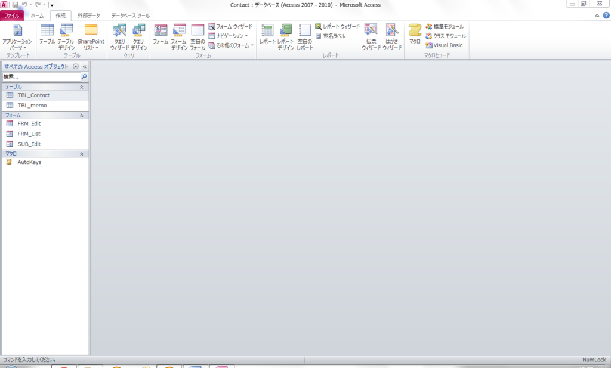611x368 pixels.
Task: Click the save icon in quick access toolbar
Action: 15,5
